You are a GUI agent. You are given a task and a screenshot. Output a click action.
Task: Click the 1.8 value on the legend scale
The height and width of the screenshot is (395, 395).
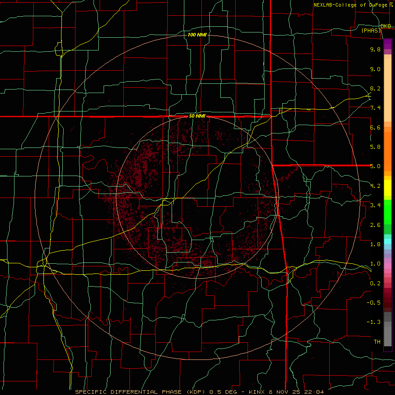coord(375,244)
